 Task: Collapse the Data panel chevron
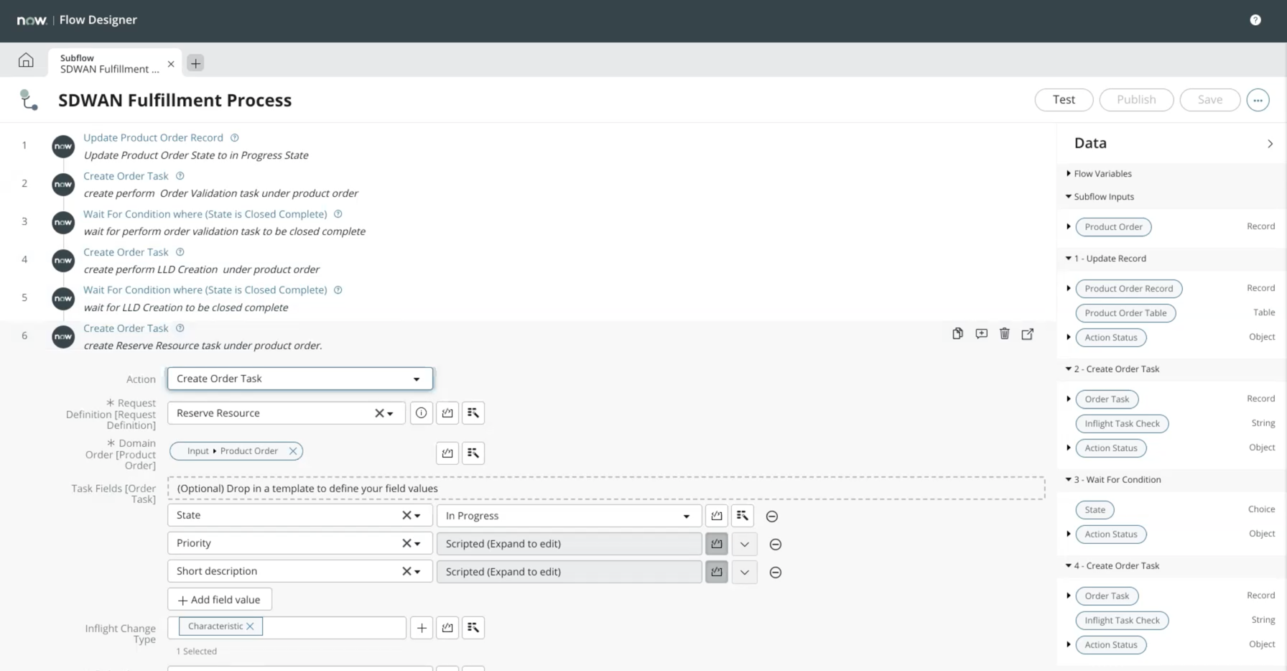pos(1270,144)
